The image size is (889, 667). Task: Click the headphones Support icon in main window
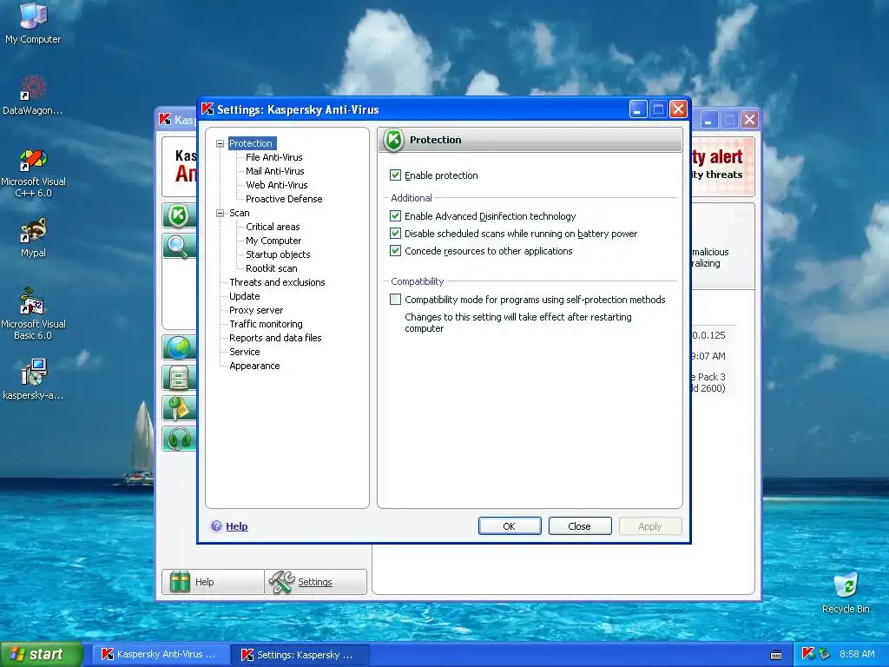point(179,439)
